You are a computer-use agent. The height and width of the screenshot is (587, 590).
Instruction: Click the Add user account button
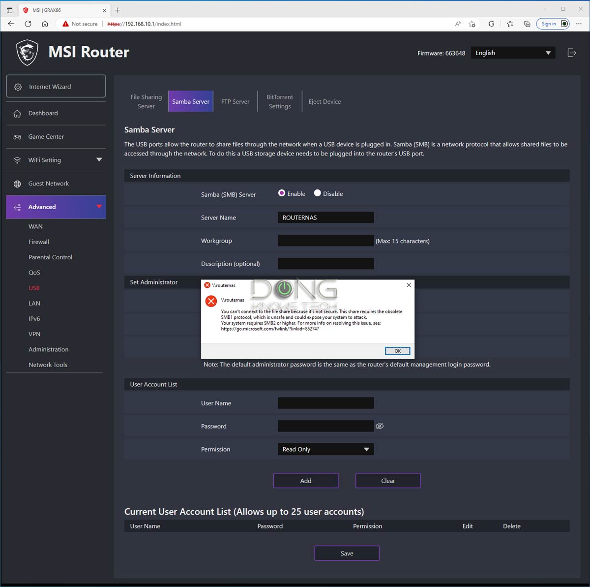coord(306,481)
